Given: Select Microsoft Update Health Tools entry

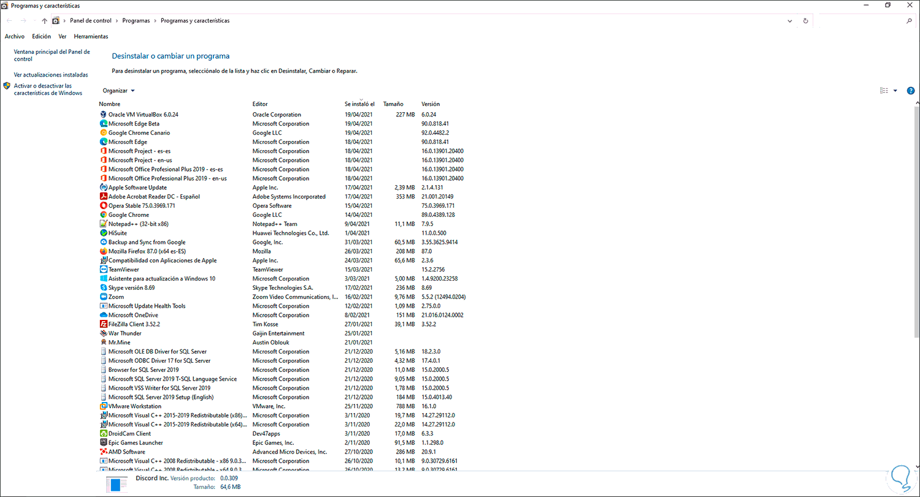Looking at the screenshot, I should [147, 306].
